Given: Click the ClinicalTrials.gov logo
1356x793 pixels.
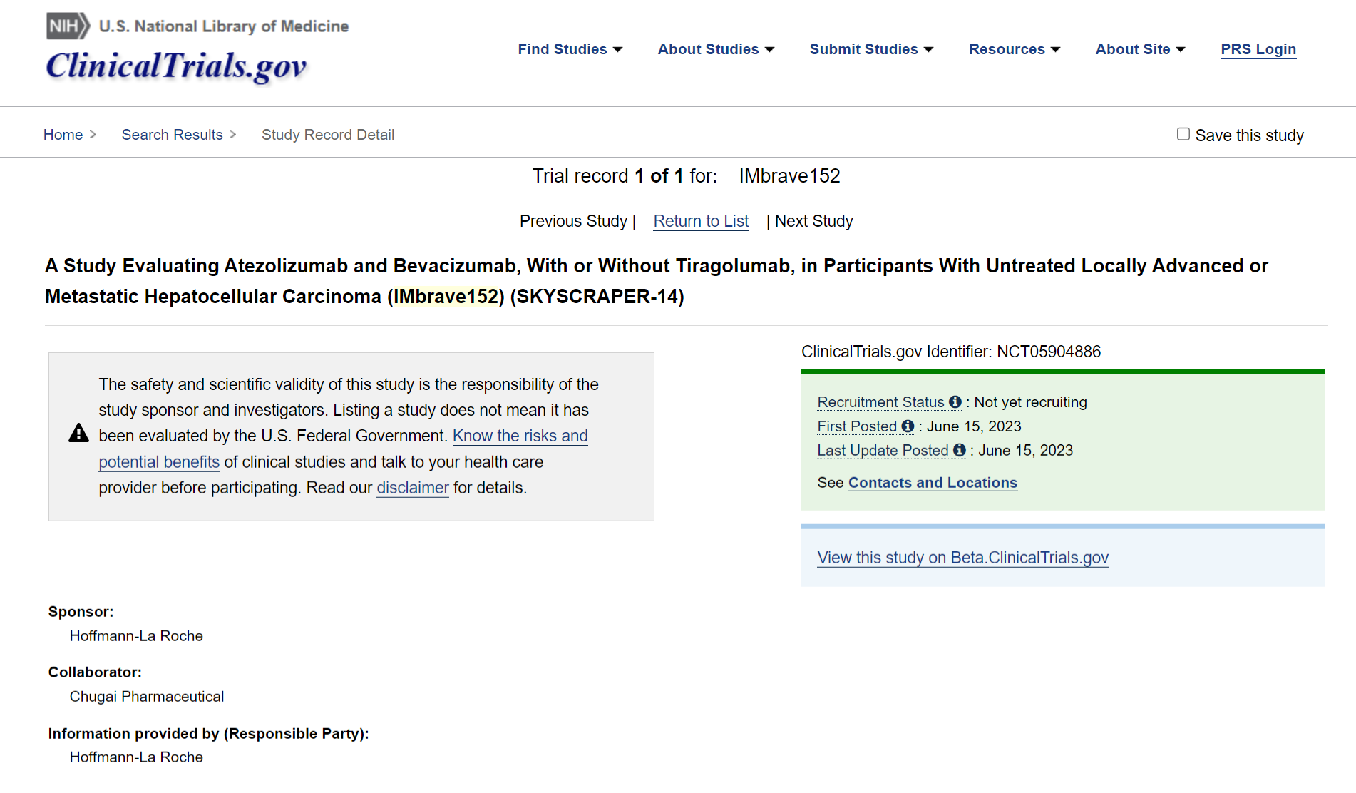Looking at the screenshot, I should click(x=176, y=66).
